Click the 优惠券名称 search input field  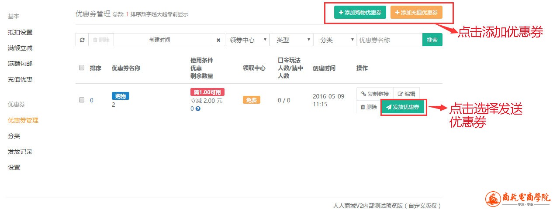(389, 40)
